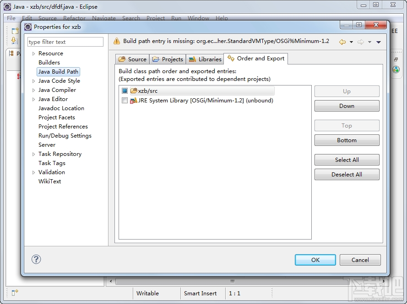This screenshot has height=304, width=407.
Task: Expand the Validation tree item
Action: click(33, 172)
